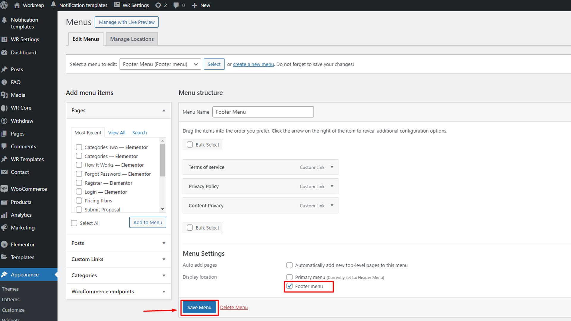Click the Media library icon in sidebar
This screenshot has width=571, height=321.
click(4, 95)
